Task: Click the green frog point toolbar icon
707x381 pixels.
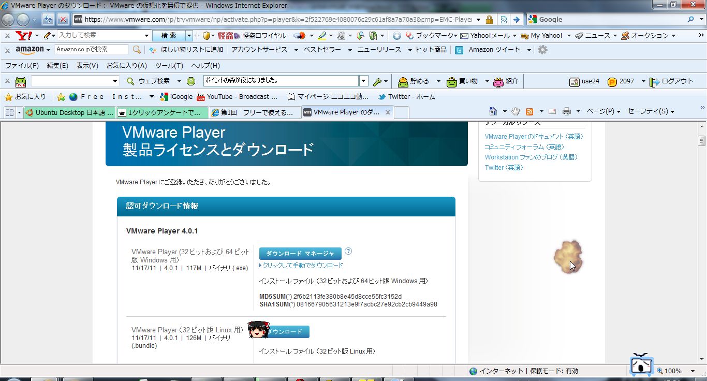Action: coord(21,81)
